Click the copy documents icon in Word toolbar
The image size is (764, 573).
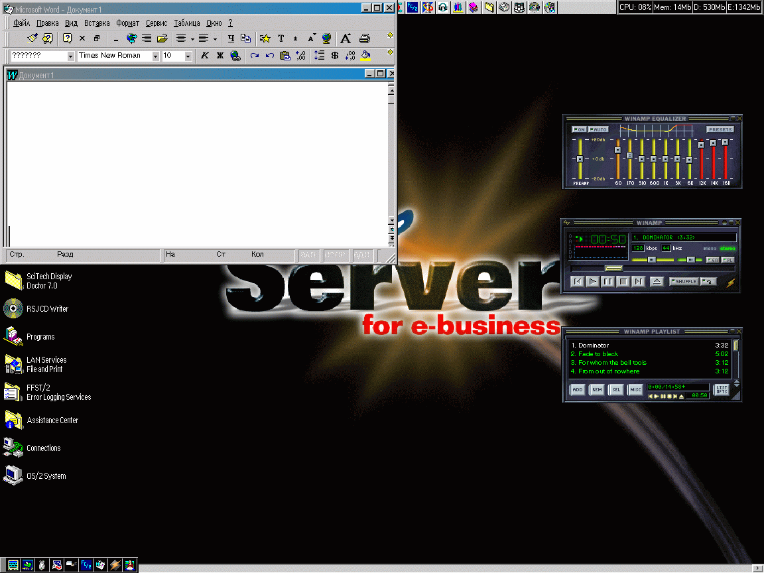click(246, 38)
